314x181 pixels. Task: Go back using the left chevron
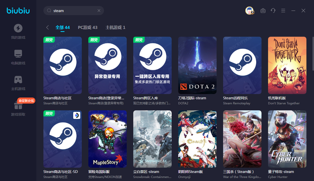click(x=47, y=27)
